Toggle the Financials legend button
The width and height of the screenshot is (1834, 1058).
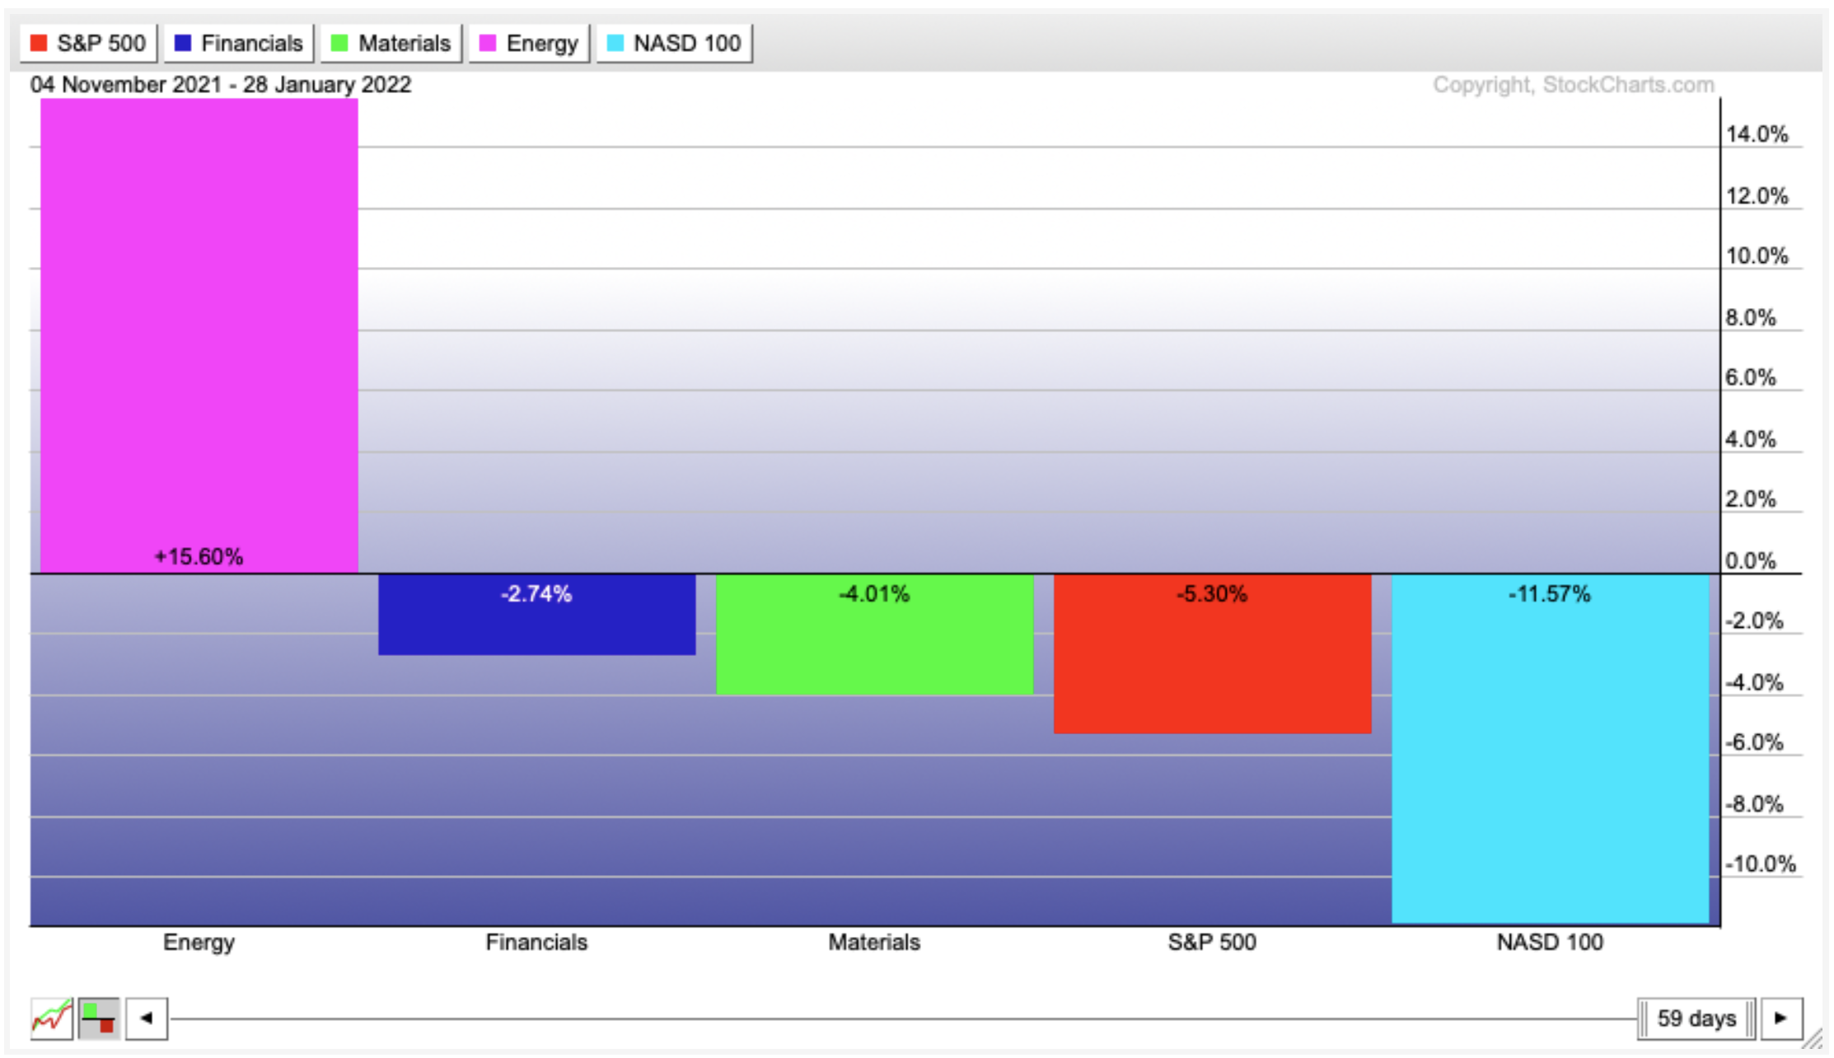[239, 43]
